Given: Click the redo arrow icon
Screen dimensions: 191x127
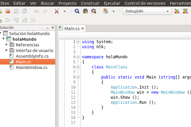Looking at the screenshot, I should [x=45, y=11].
